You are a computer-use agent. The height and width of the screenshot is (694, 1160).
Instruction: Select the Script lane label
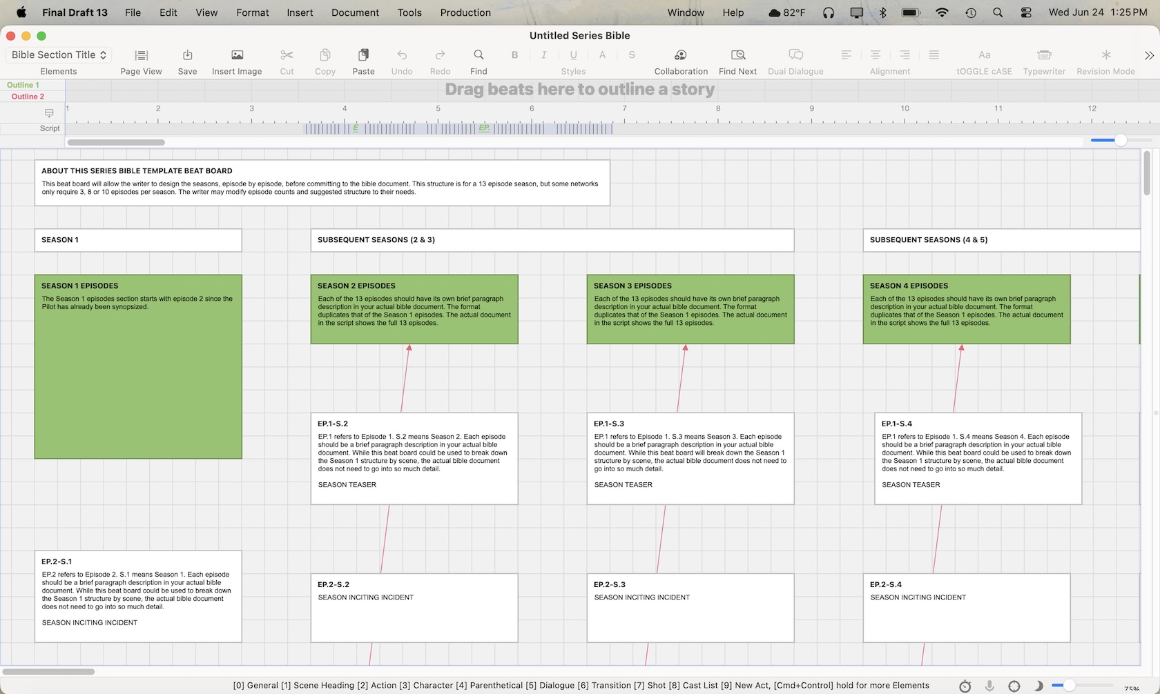pos(50,128)
